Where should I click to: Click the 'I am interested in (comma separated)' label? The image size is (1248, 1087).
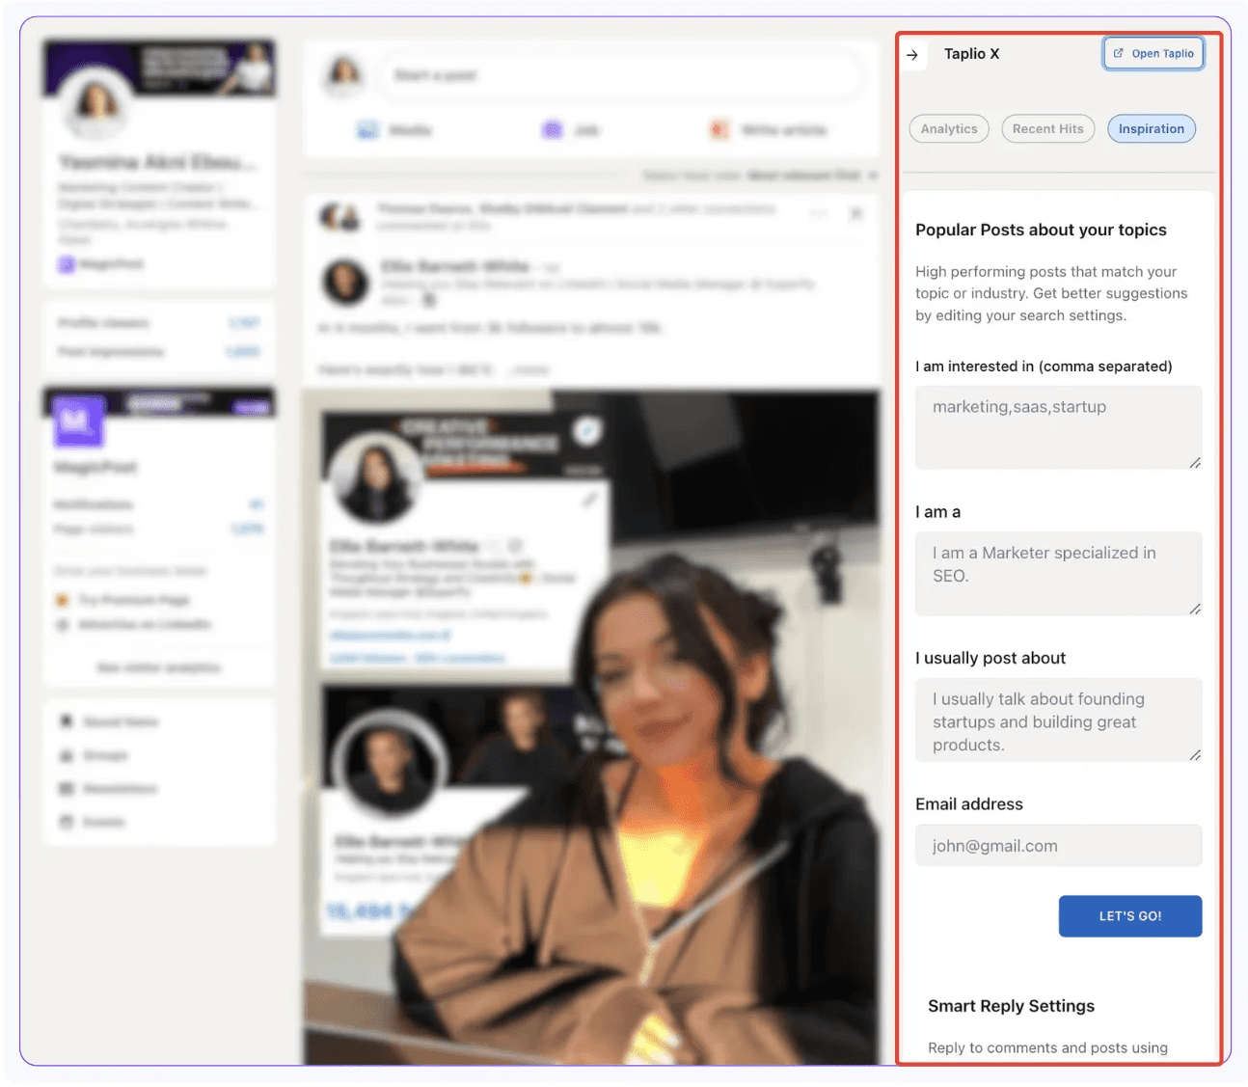[1044, 367]
